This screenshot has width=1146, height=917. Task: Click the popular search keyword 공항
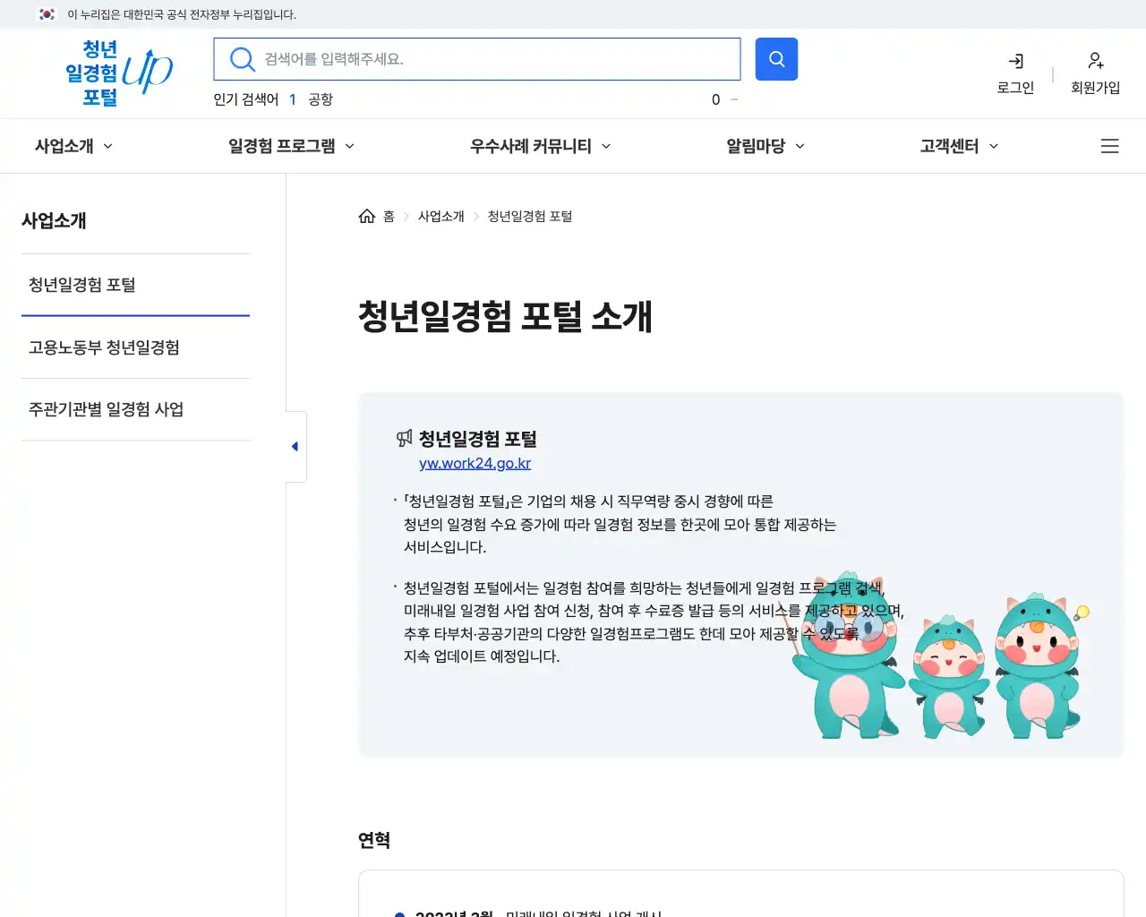pos(320,99)
